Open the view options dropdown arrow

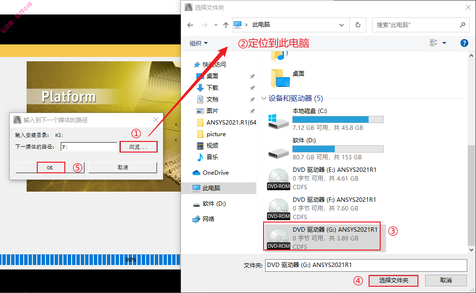pyautogui.click(x=444, y=43)
